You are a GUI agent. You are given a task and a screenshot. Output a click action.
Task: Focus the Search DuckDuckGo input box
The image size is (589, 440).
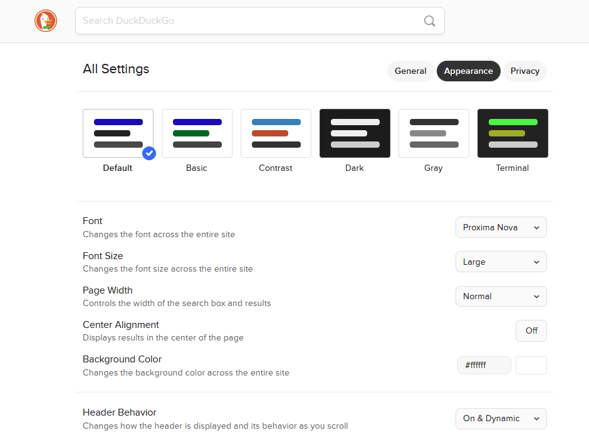(251, 21)
